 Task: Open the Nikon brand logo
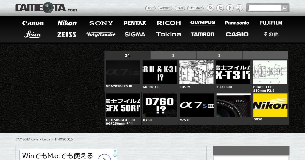click(67, 23)
